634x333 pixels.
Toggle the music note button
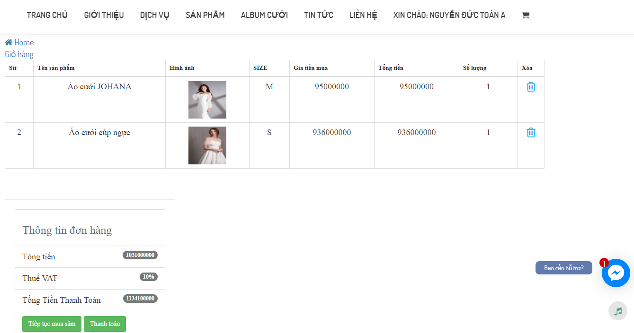pyautogui.click(x=618, y=311)
